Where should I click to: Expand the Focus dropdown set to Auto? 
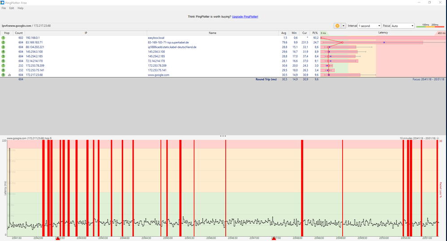[403, 26]
